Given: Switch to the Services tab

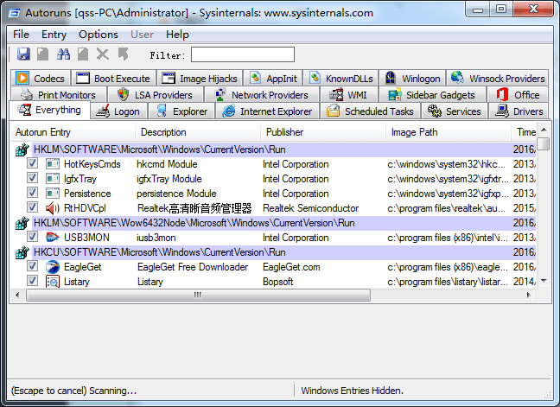Looking at the screenshot, I should tap(454, 111).
